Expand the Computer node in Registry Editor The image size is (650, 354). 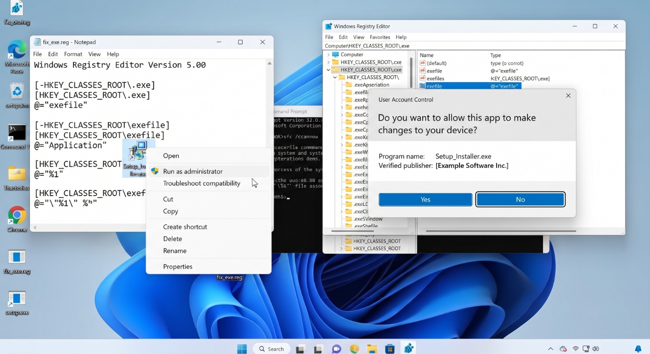point(329,54)
